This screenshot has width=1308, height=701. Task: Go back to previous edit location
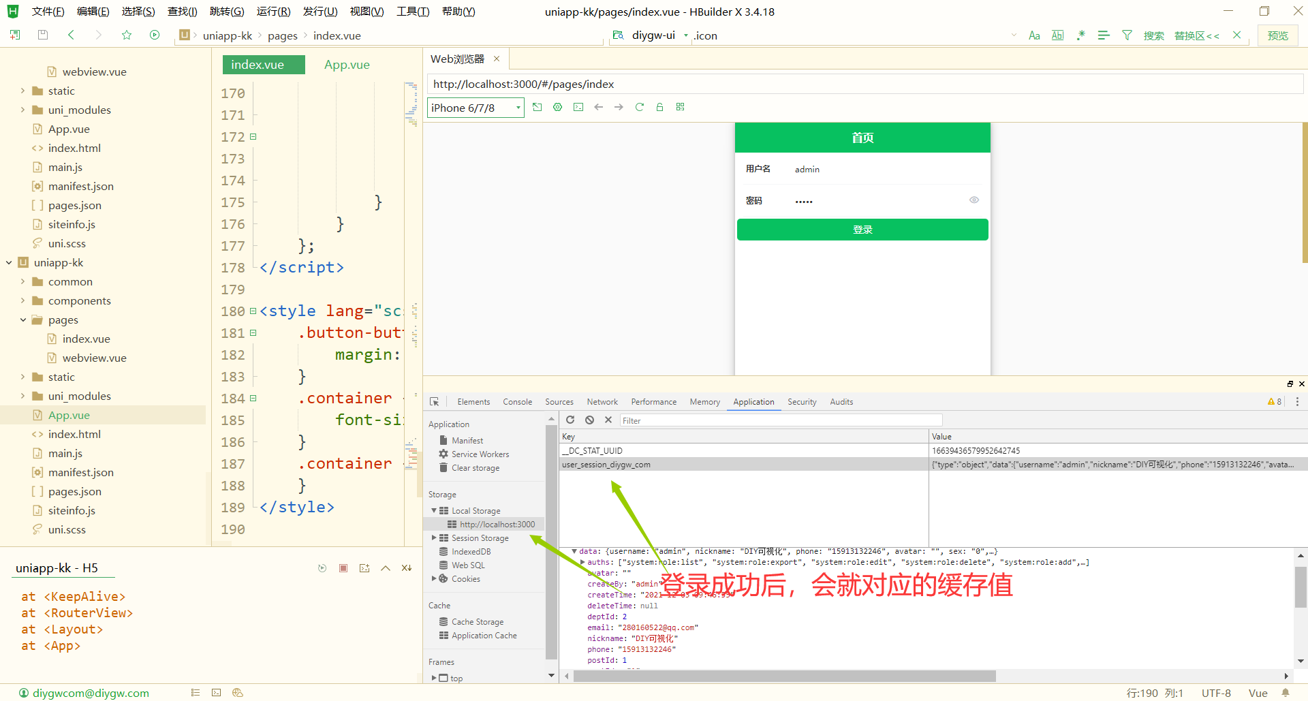point(71,35)
